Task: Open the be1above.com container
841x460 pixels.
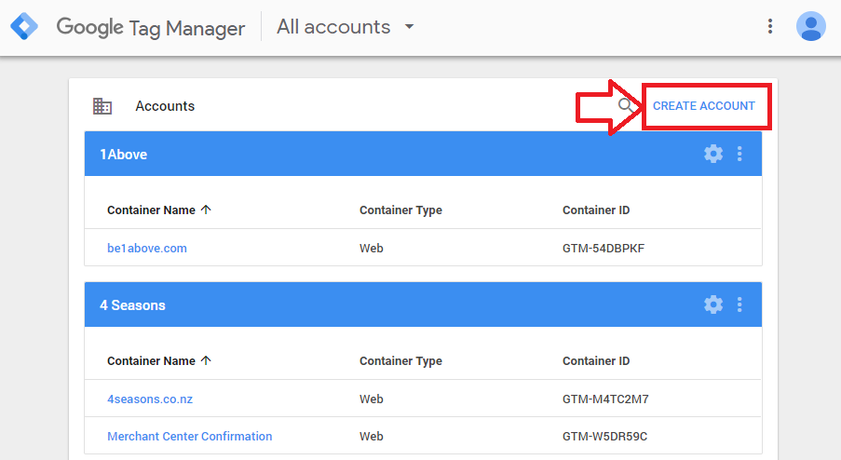Action: point(147,249)
